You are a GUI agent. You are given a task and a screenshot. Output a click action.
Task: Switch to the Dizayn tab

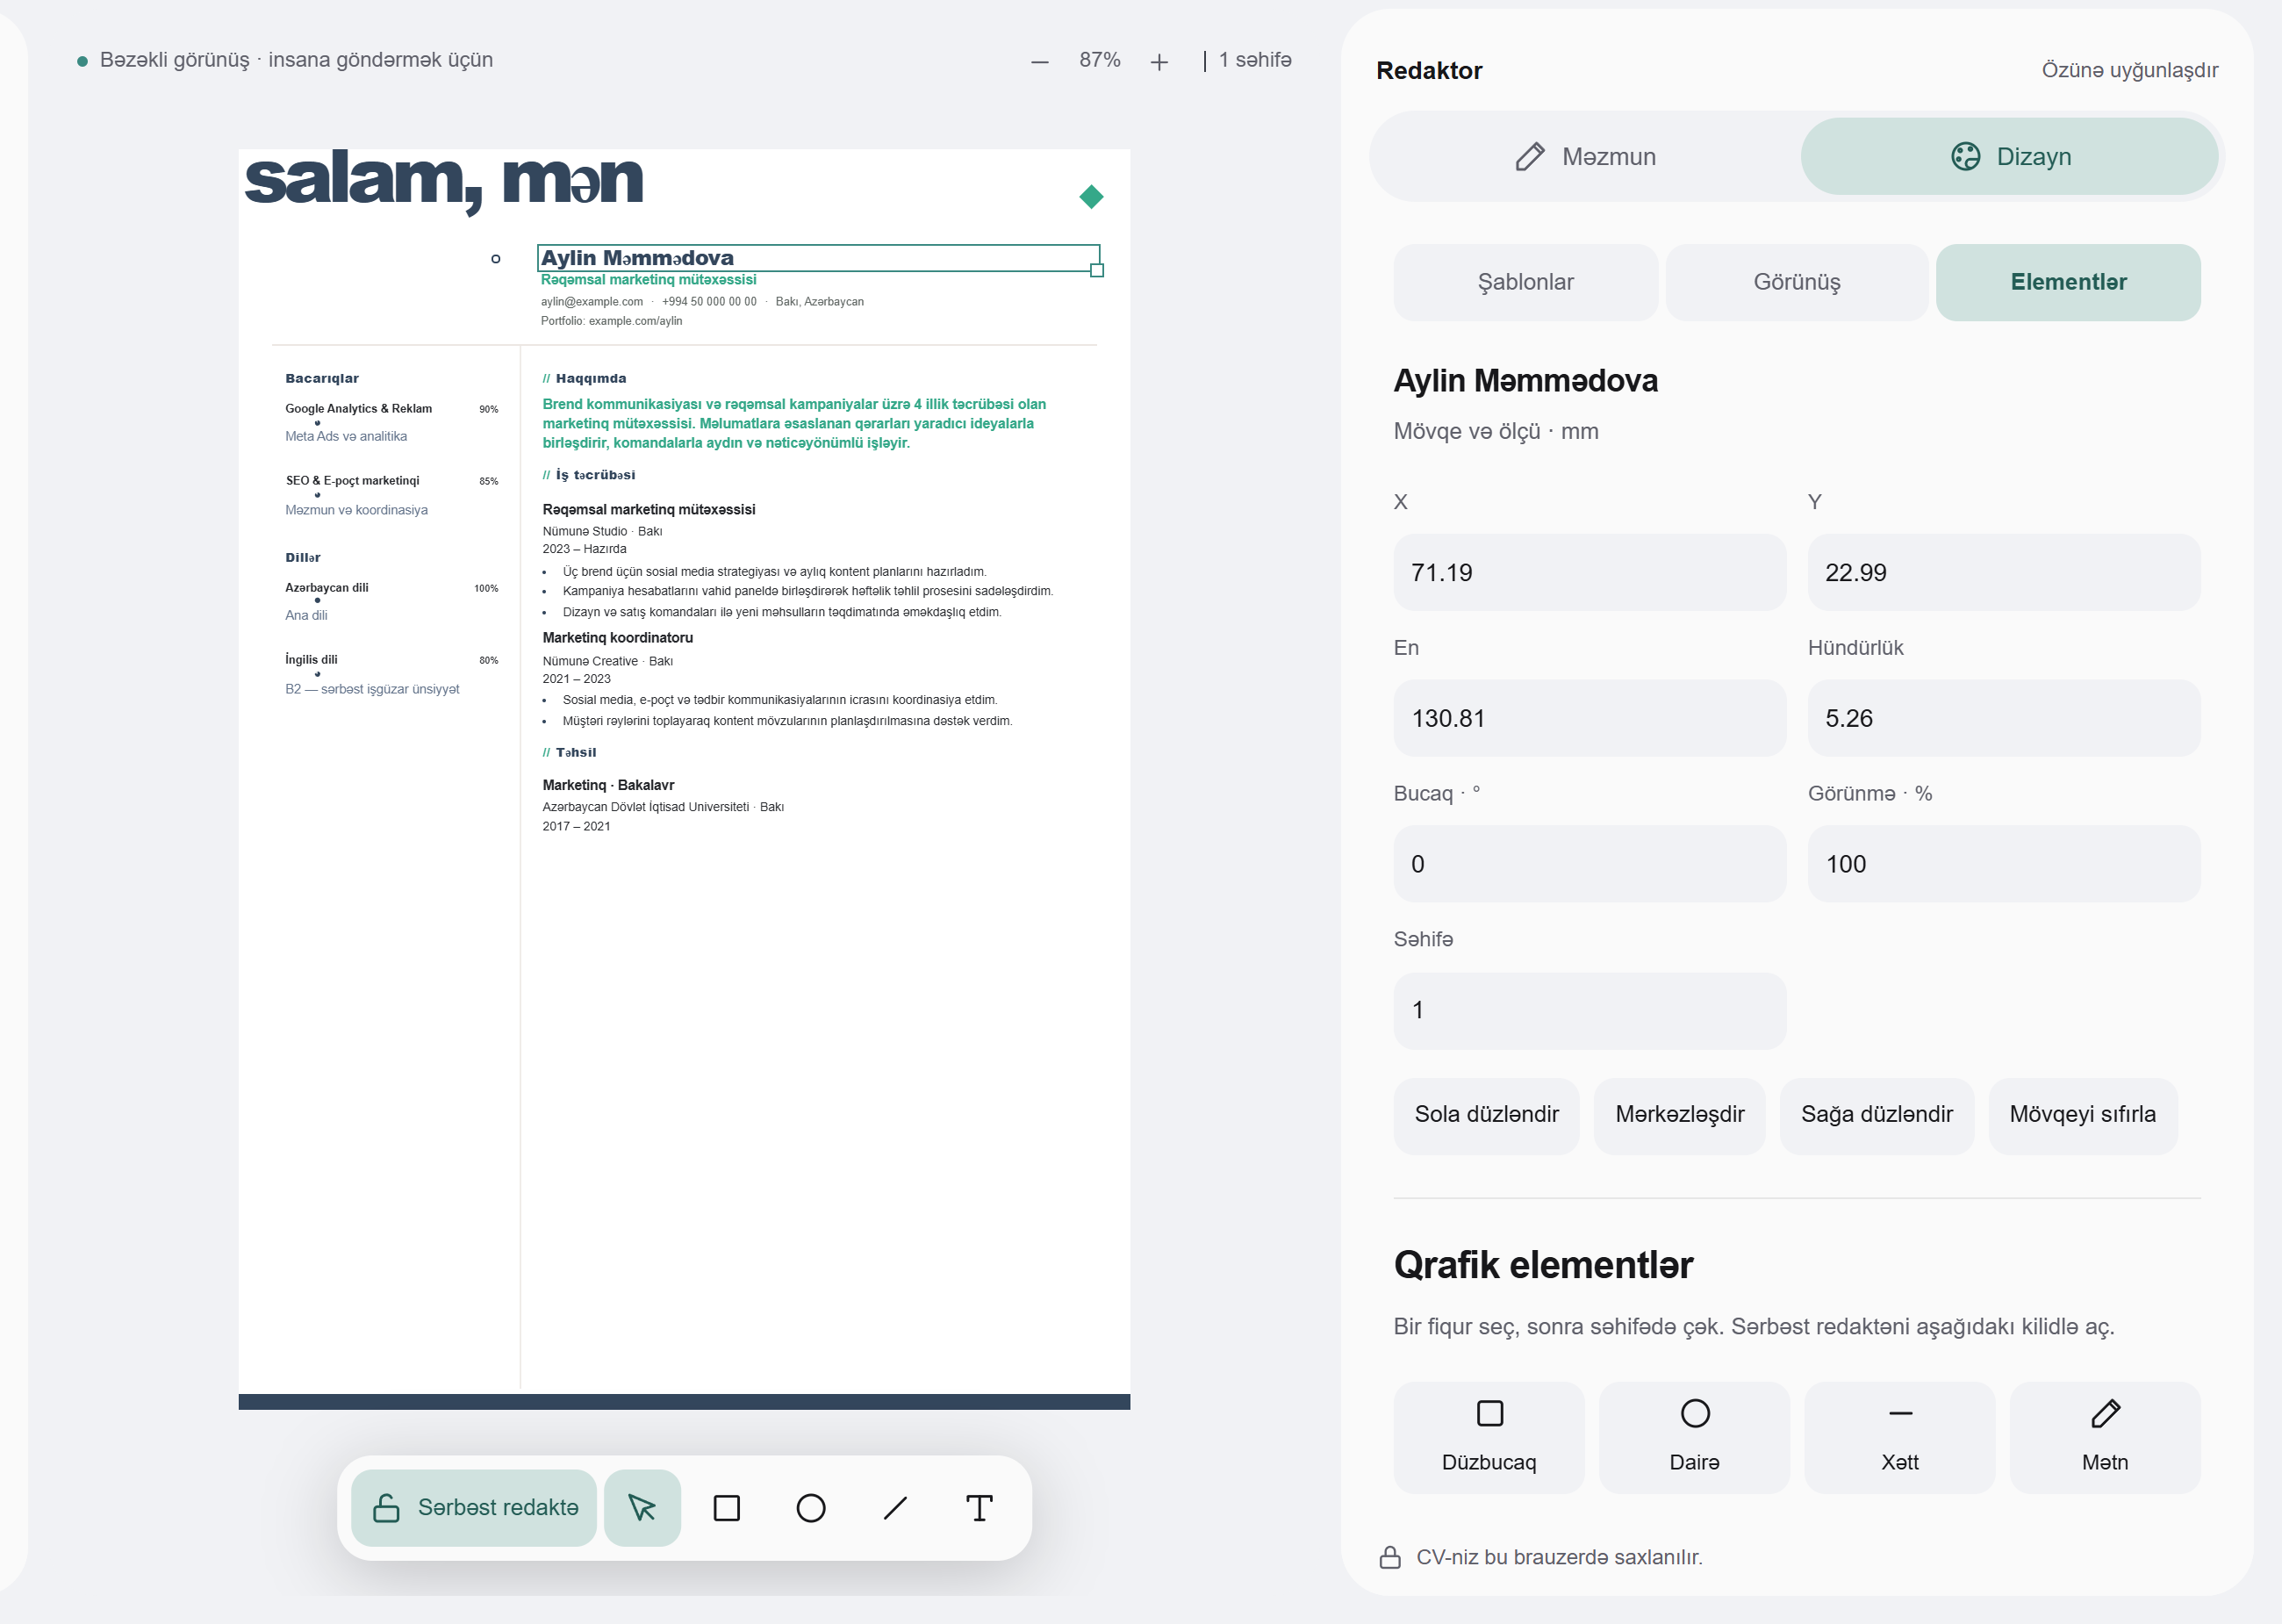(x=2010, y=156)
